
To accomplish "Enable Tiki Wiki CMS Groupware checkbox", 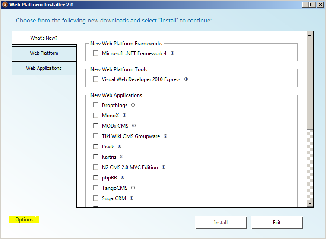I will point(96,136).
